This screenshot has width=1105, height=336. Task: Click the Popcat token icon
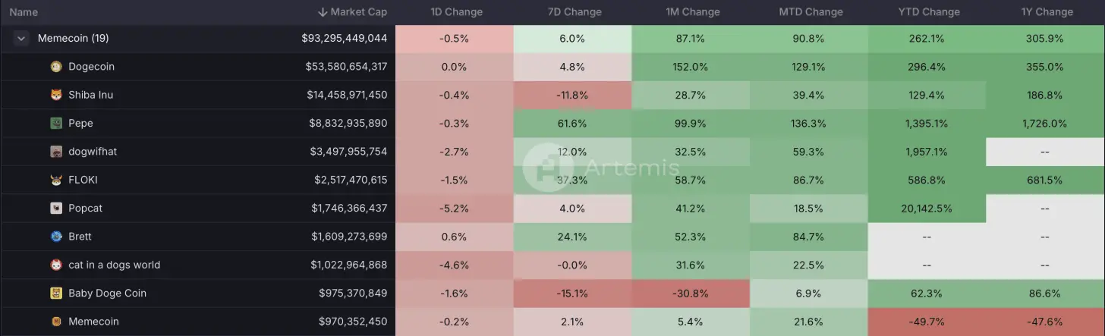point(56,208)
